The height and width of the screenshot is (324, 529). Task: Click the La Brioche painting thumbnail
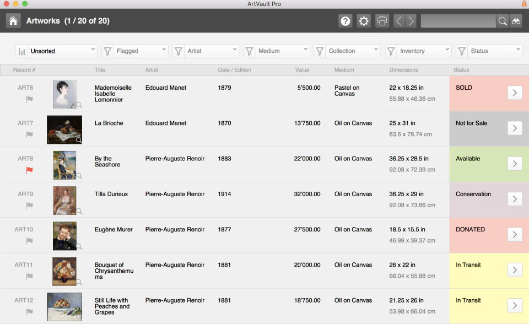coord(64,129)
